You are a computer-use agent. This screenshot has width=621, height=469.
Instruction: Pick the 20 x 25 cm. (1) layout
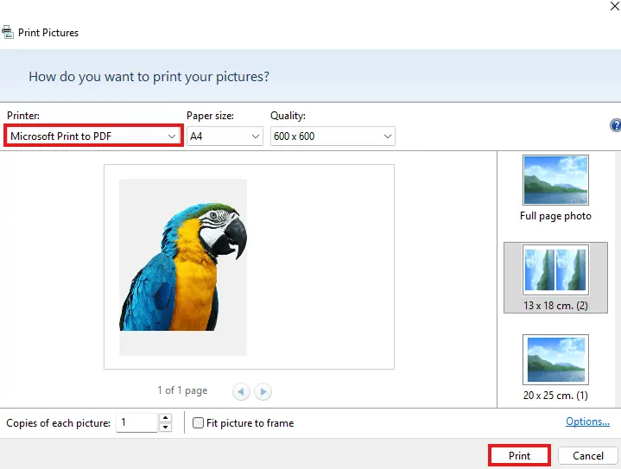pos(555,368)
